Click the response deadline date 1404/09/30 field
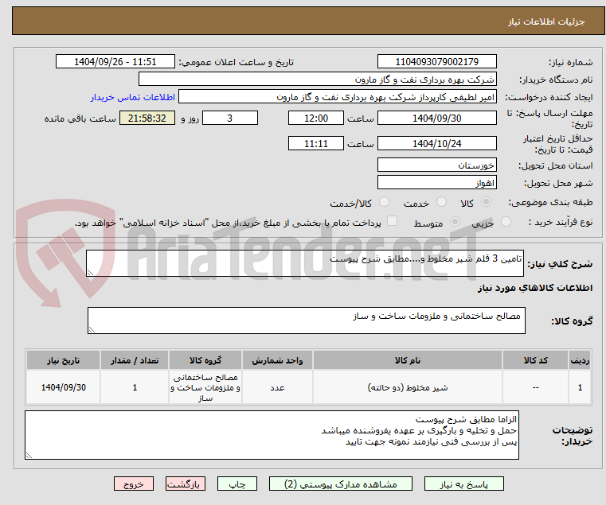 (436, 118)
